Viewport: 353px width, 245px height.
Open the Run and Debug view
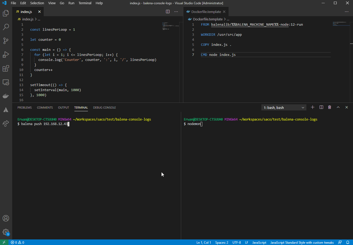point(6,55)
